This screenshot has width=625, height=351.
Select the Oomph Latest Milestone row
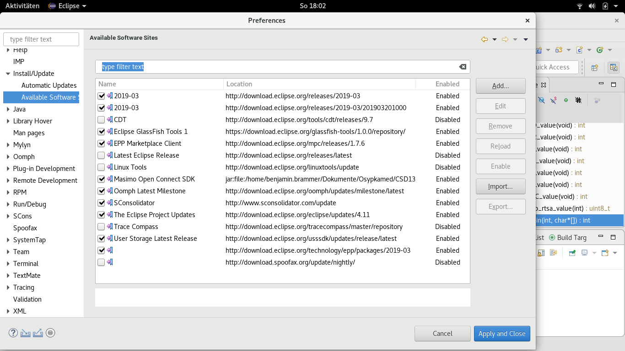coord(283,191)
